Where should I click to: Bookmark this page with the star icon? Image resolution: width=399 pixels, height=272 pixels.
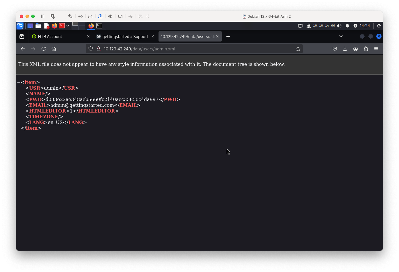[x=298, y=49]
